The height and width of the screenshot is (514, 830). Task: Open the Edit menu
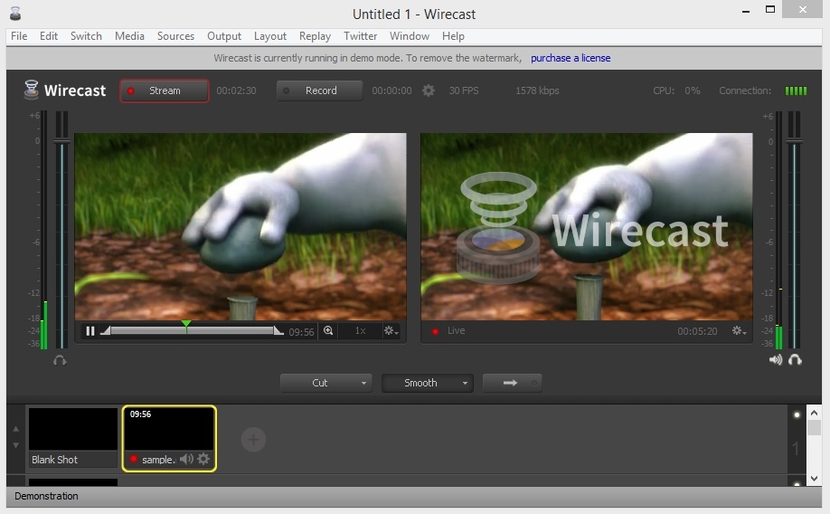click(49, 36)
